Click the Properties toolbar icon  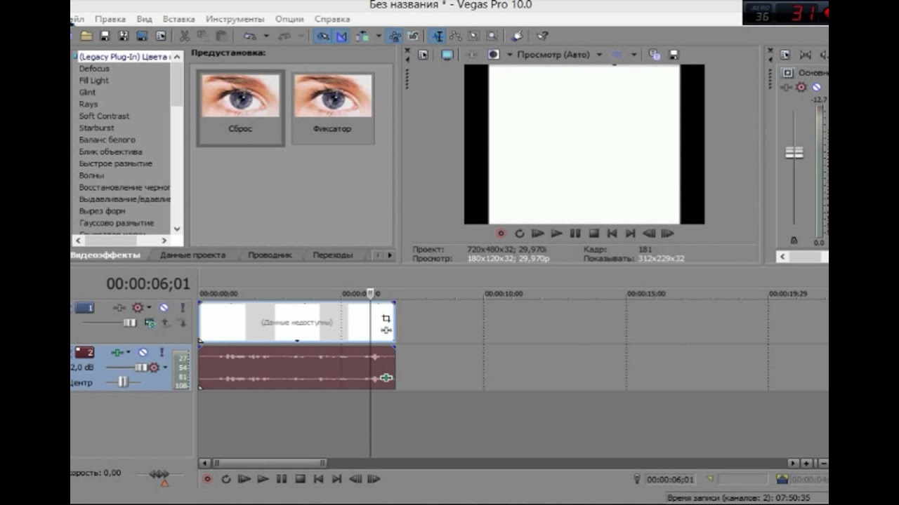[x=161, y=36]
